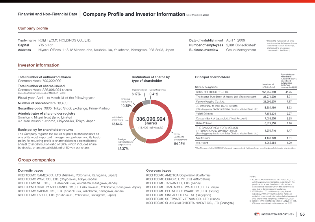Click 'KOEI TECMO AMERICA Corporation' entry
Screen dimensions: 315x222
pos(178,175)
